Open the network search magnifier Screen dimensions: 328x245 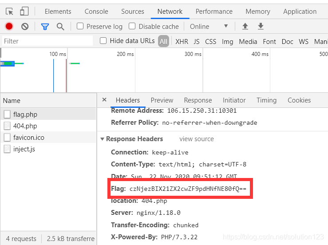pyautogui.click(x=60, y=27)
